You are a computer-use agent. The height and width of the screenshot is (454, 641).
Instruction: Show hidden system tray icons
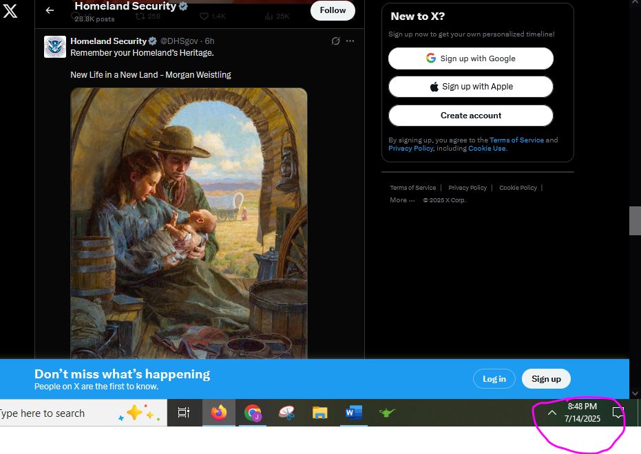pos(552,413)
